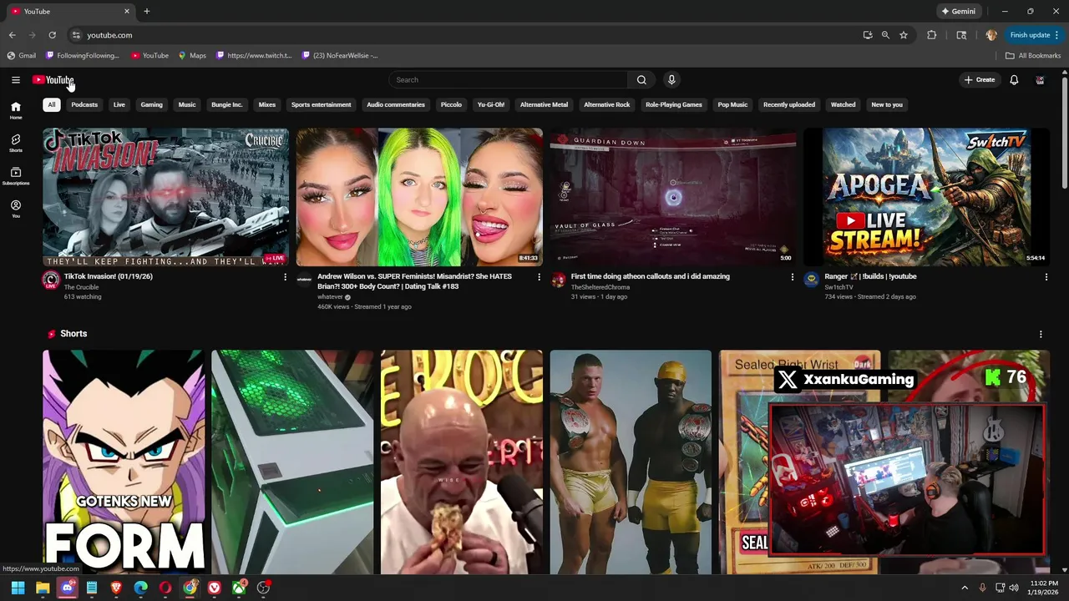Select the Yu-Gi-Oh! filter chip

(x=491, y=105)
